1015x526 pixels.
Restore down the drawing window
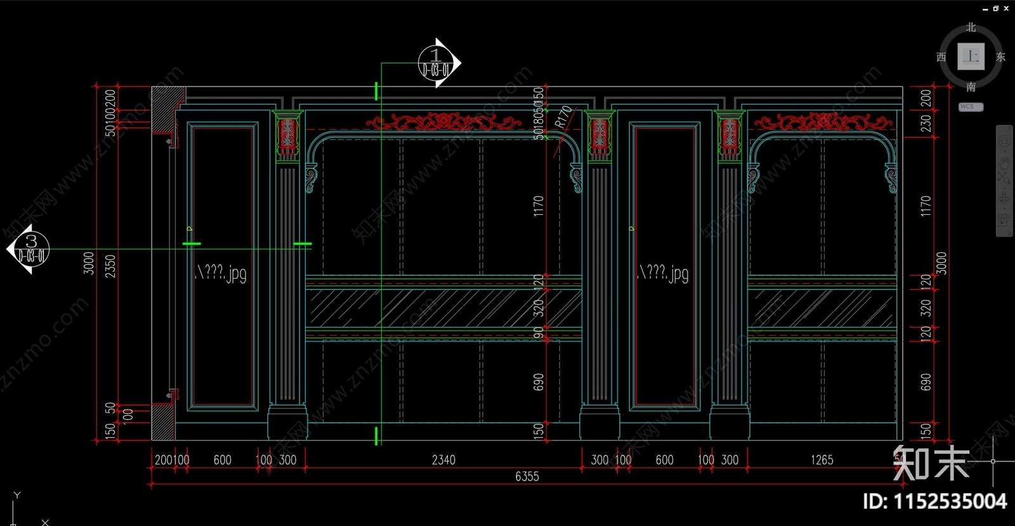[x=996, y=8]
